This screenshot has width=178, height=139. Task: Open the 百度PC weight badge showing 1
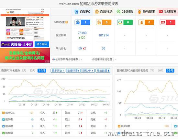[x=82, y=22]
